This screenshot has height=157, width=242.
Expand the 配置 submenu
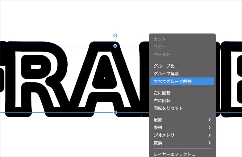[x=182, y=120]
